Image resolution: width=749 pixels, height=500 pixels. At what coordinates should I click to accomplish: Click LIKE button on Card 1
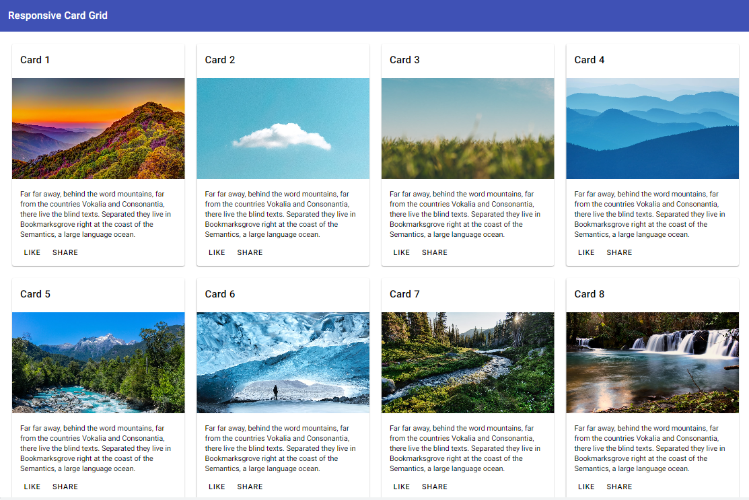pos(32,253)
